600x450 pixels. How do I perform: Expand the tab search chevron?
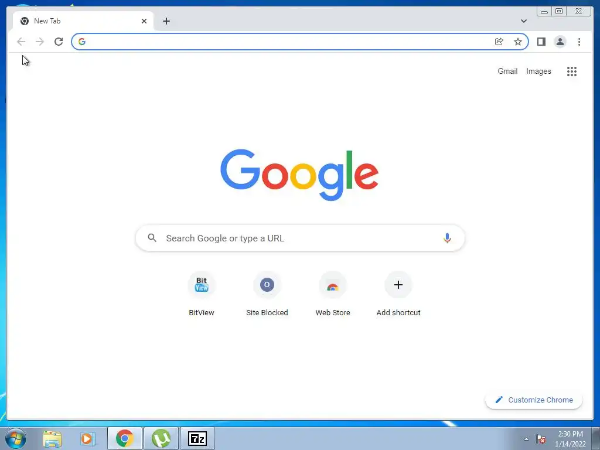point(524,21)
